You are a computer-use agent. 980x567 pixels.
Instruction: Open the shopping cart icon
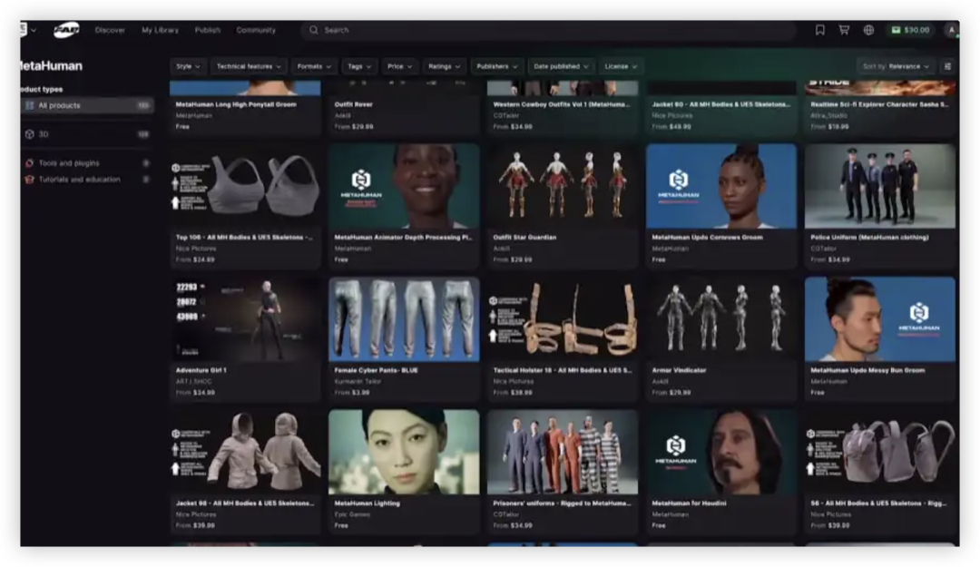[x=844, y=30]
